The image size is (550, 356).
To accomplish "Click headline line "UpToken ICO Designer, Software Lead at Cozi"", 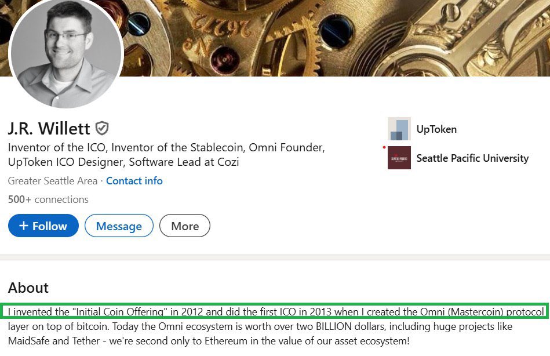I will 123,162.
